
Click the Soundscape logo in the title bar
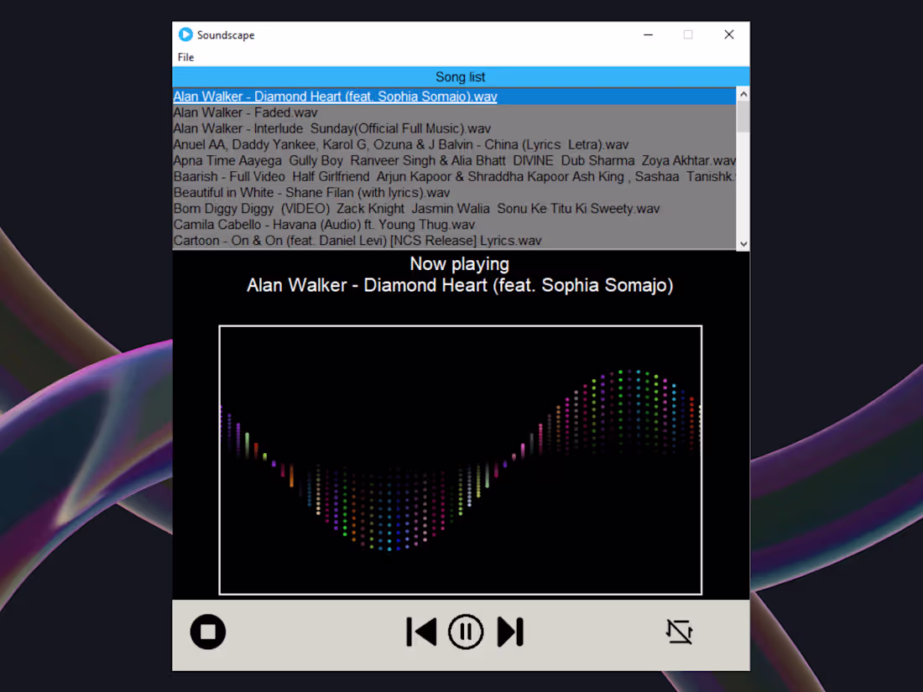(x=185, y=34)
